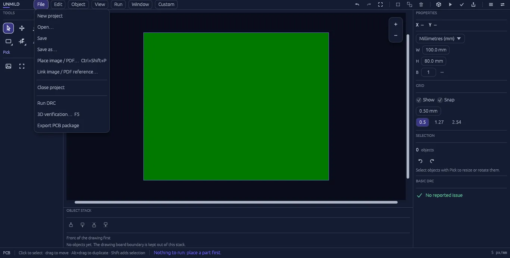Select the 0.5 grid preset
The width and height of the screenshot is (510, 258).
[422, 122]
